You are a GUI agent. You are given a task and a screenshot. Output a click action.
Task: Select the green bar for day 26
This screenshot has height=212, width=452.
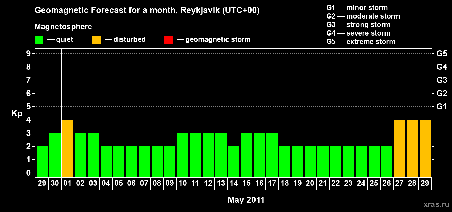coord(387,162)
